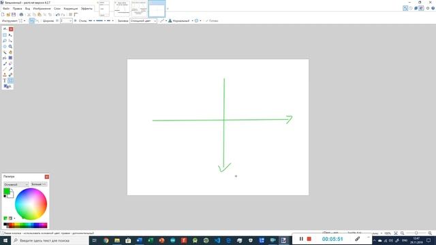Select the Line/Curve tool
Viewport: 436px width, 245px height.
(10, 80)
